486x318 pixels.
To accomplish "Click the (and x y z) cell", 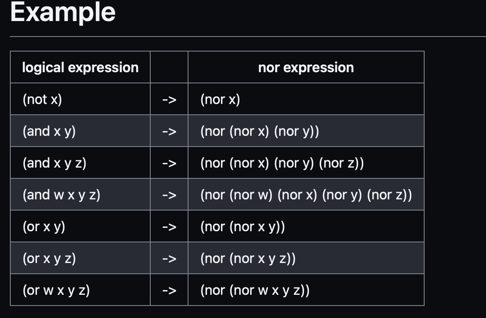I will [x=80, y=163].
